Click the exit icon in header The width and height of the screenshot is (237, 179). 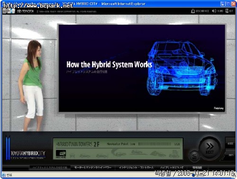point(227,11)
